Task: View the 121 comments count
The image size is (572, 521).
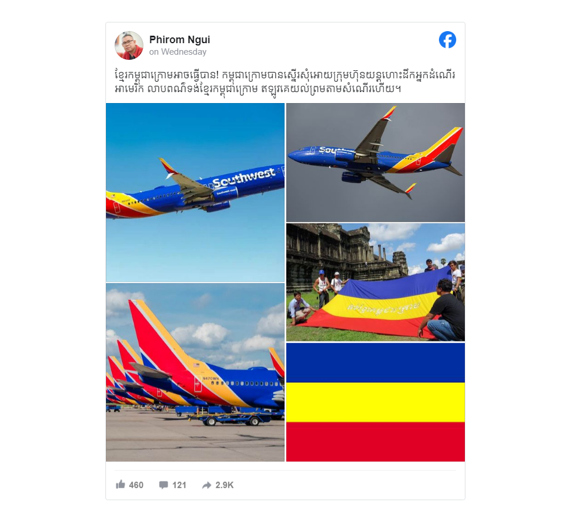Action: pyautogui.click(x=179, y=485)
